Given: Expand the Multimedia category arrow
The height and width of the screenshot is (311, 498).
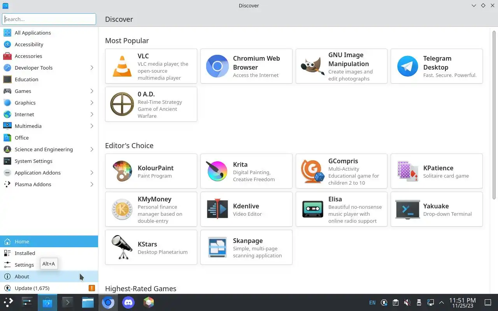Looking at the screenshot, I should 92,126.
